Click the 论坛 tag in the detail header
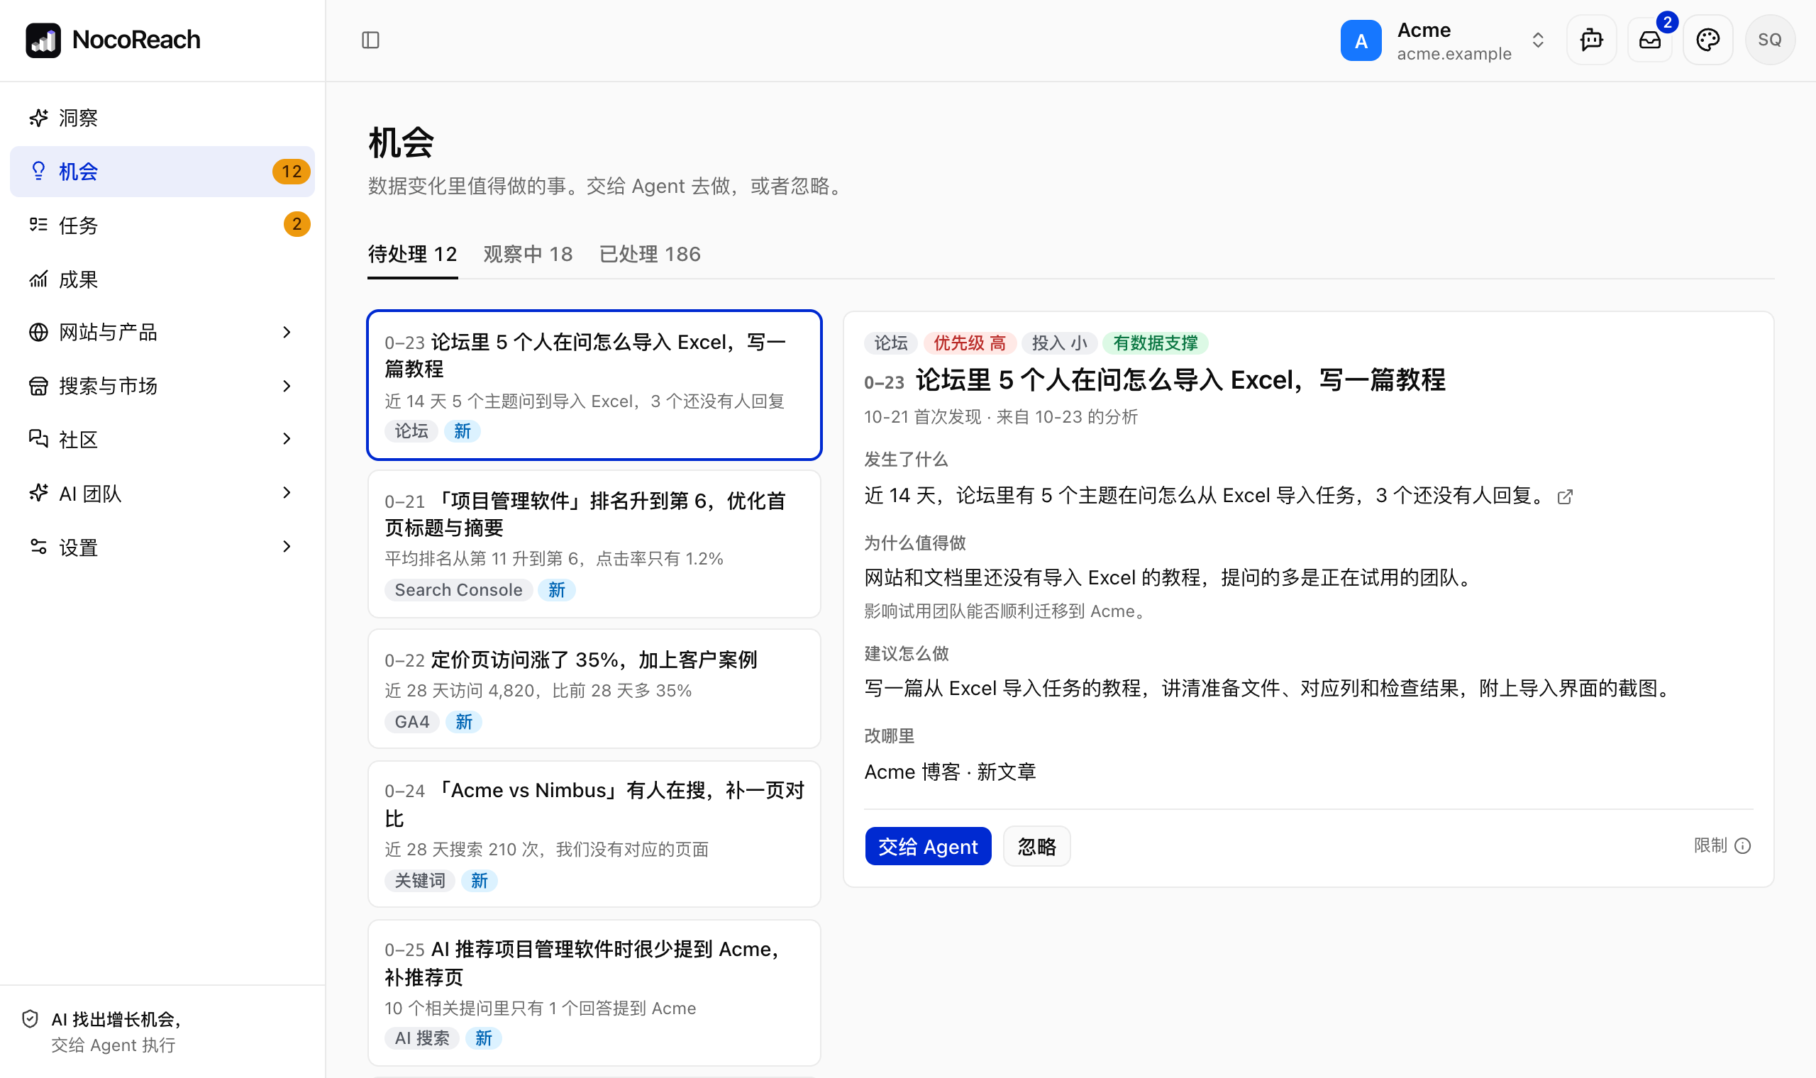The image size is (1816, 1078). [x=890, y=343]
